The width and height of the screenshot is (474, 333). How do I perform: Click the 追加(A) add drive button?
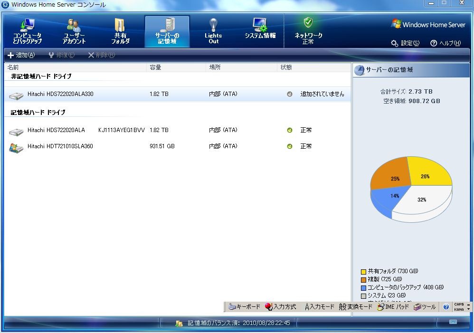21,55
